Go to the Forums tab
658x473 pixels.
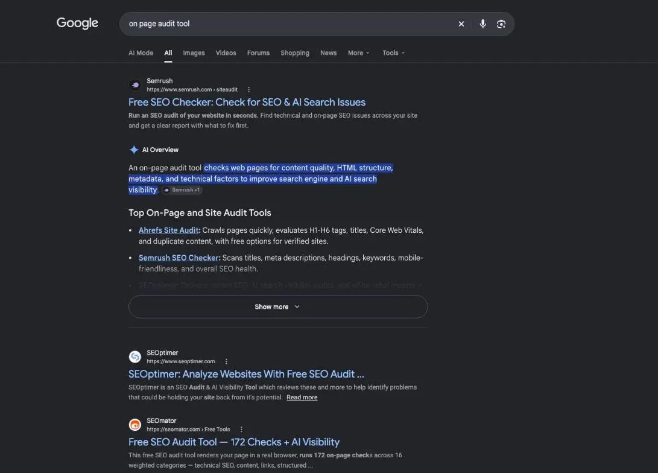pos(258,53)
